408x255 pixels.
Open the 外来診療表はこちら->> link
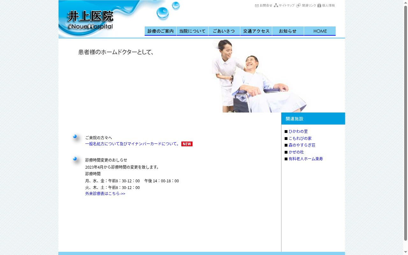point(105,193)
